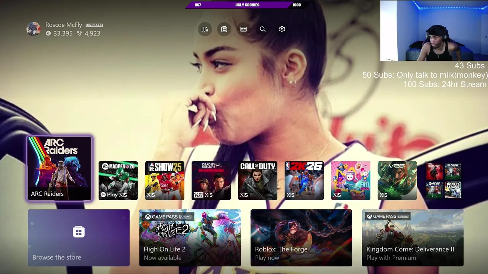Open the Roblox: The Forge card

coord(301,238)
